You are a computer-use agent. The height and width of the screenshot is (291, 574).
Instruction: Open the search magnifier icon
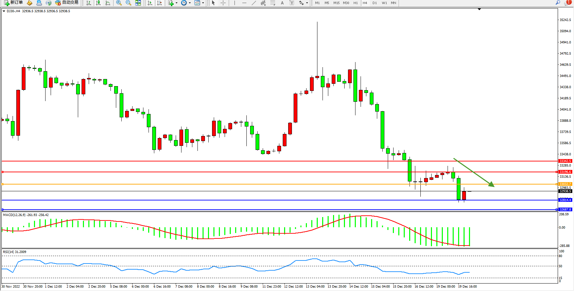pyautogui.click(x=558, y=3)
